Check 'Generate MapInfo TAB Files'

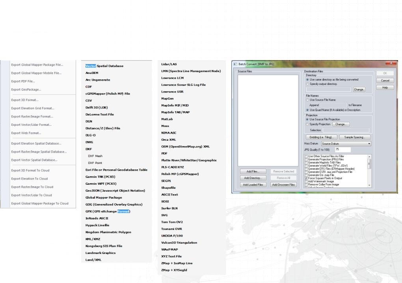pos(306,162)
